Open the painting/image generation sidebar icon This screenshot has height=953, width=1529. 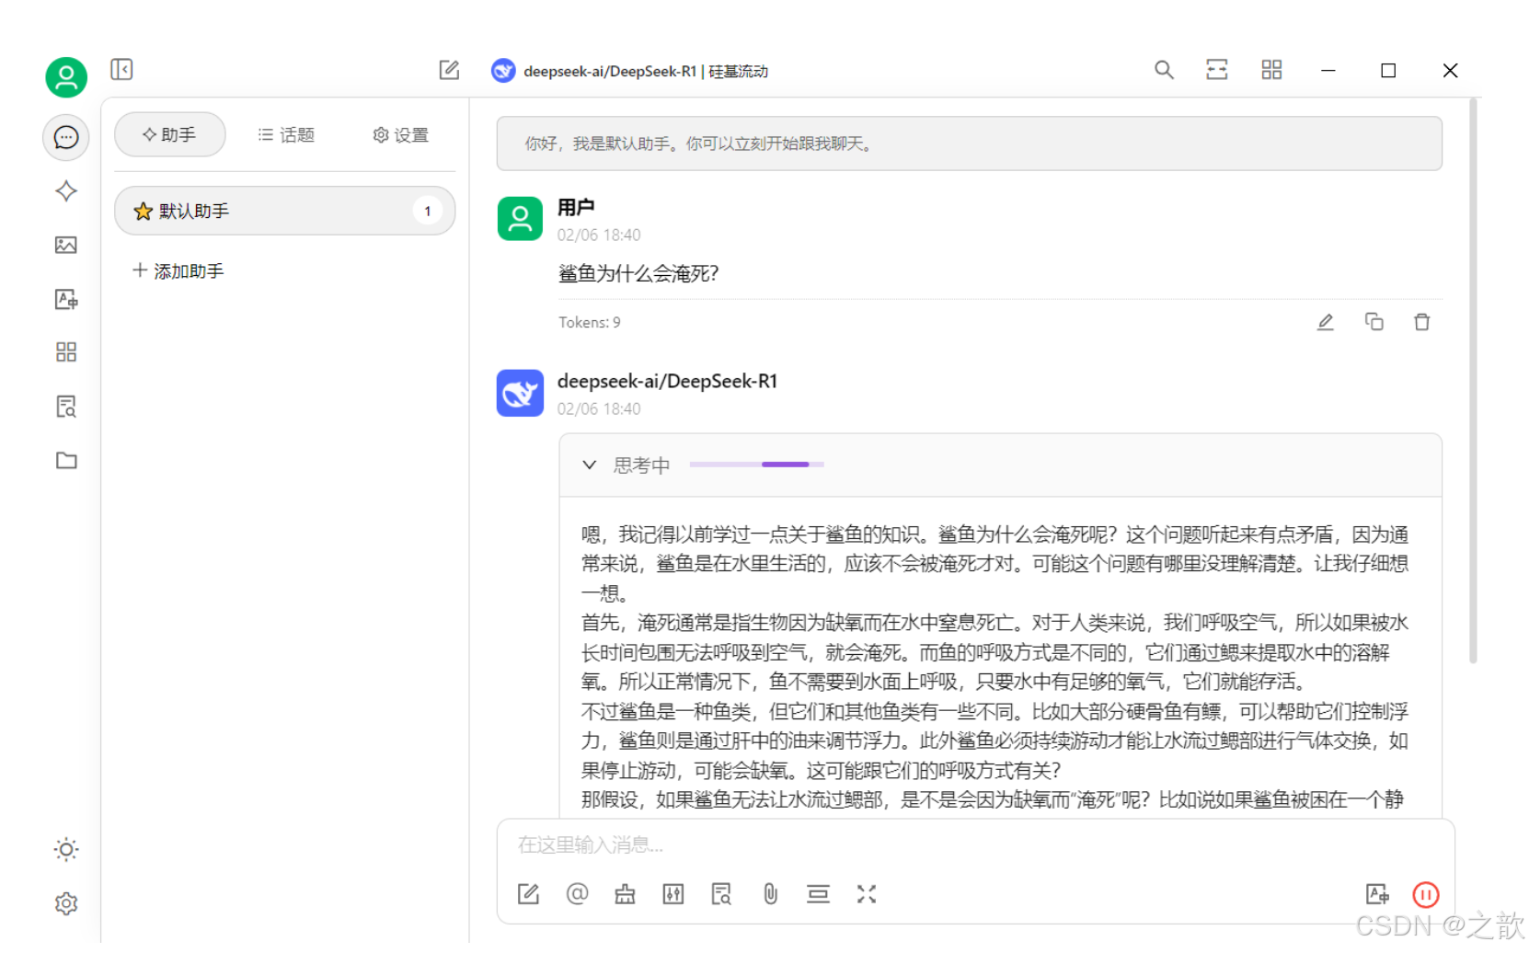tap(65, 245)
